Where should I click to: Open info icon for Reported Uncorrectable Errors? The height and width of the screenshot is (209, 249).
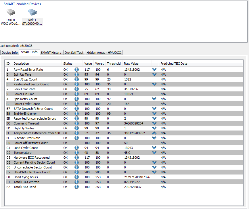(76, 118)
